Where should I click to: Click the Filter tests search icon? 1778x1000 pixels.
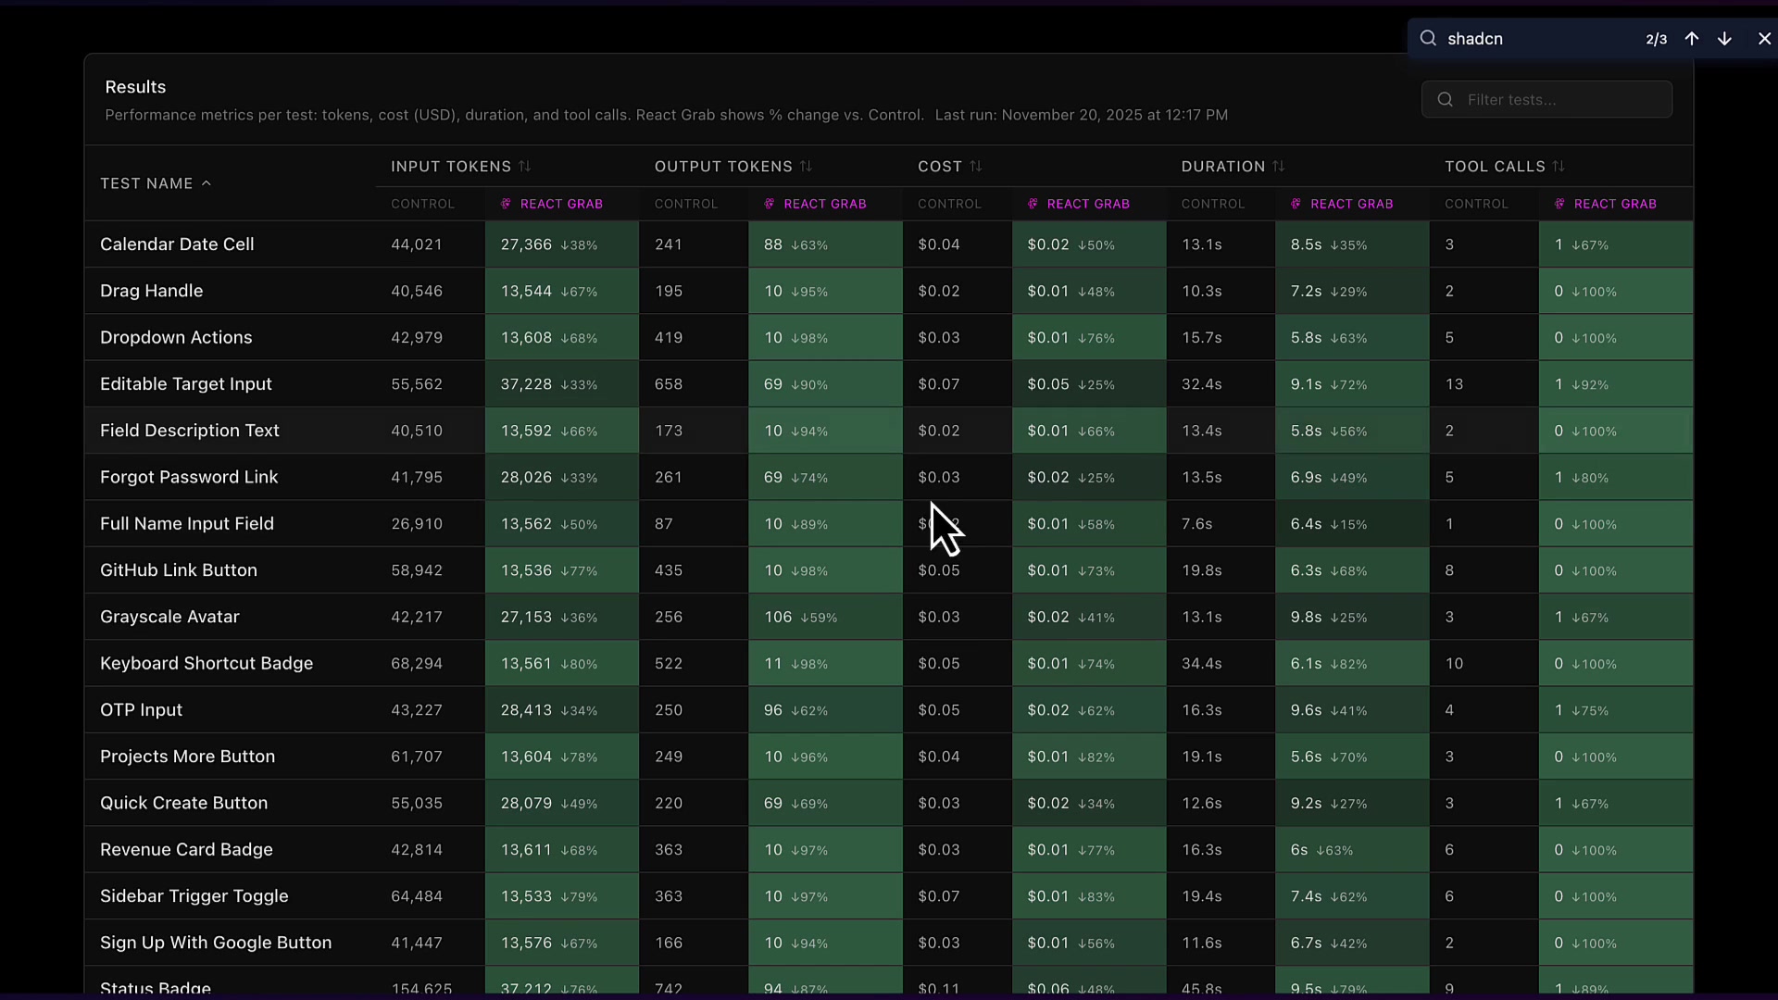point(1446,100)
